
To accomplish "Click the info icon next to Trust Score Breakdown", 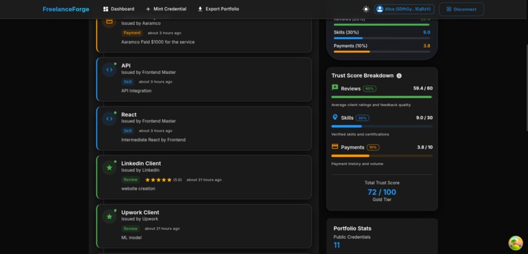I will 399,76.
